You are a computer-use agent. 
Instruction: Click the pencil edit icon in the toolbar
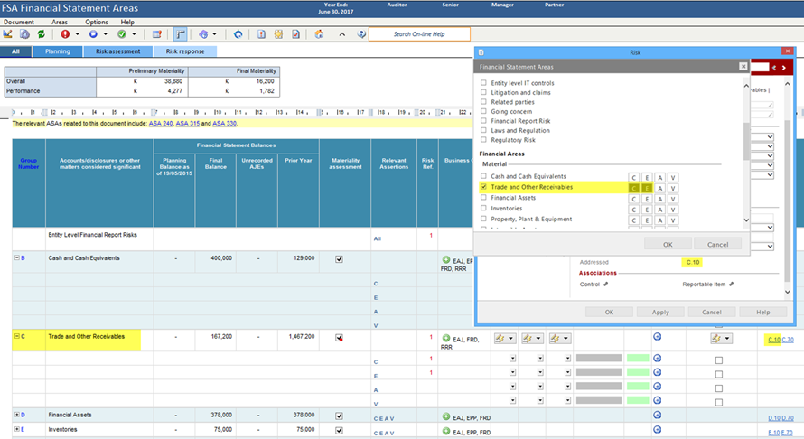click(x=8, y=33)
